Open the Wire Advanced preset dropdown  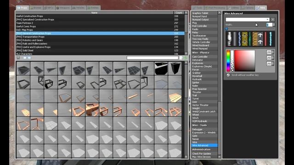click(x=248, y=19)
